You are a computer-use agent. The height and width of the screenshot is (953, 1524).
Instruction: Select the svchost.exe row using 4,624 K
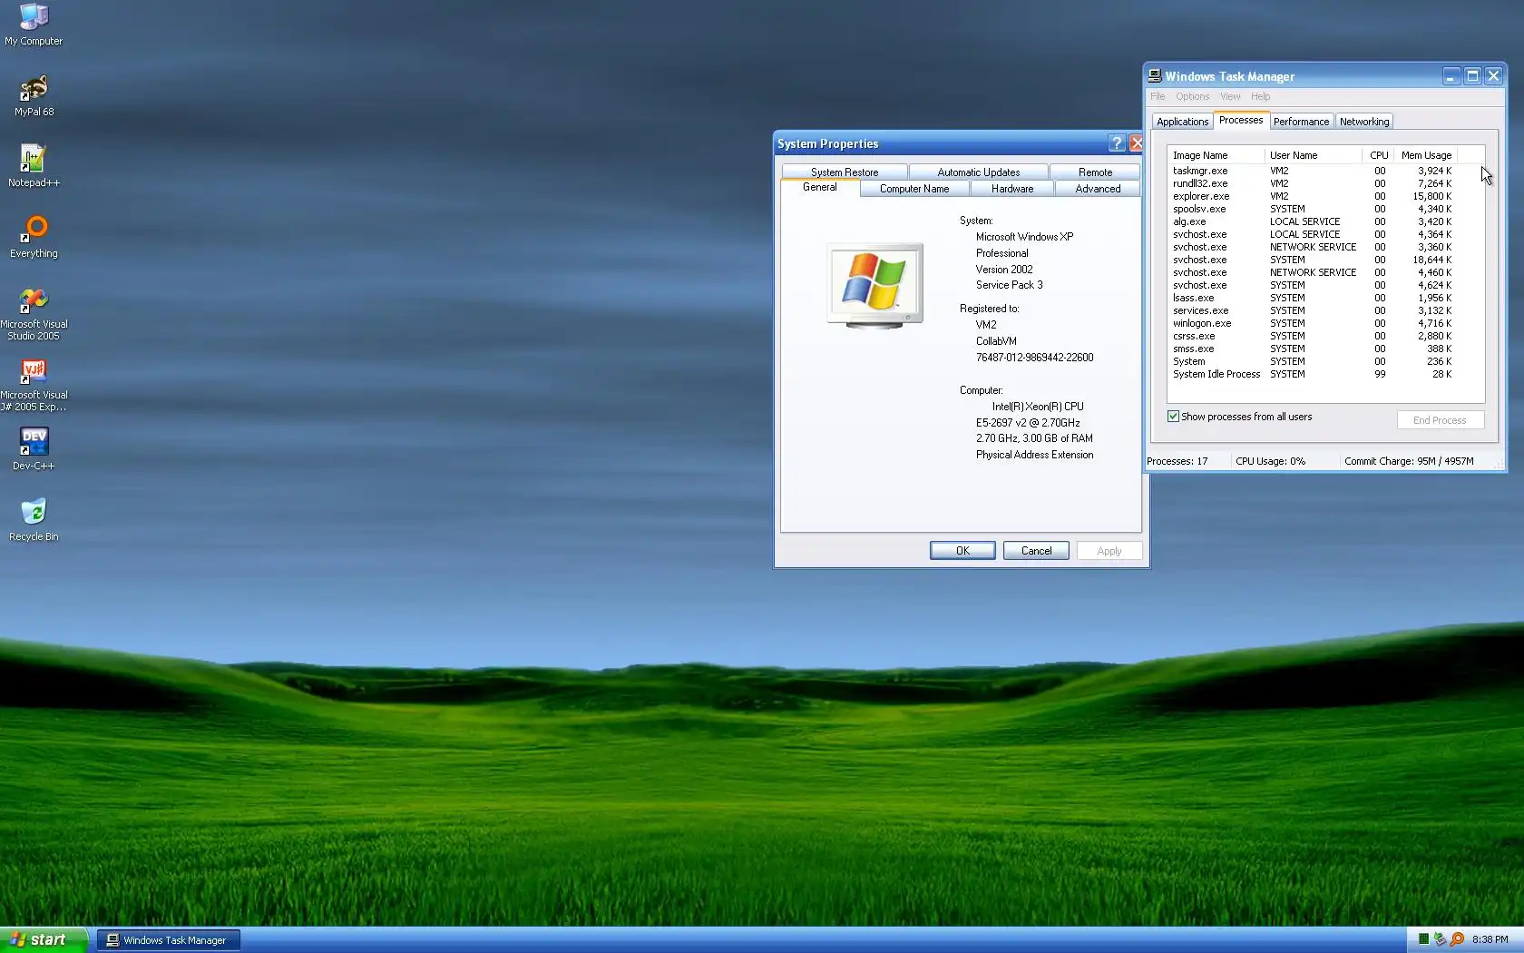[1313, 285]
